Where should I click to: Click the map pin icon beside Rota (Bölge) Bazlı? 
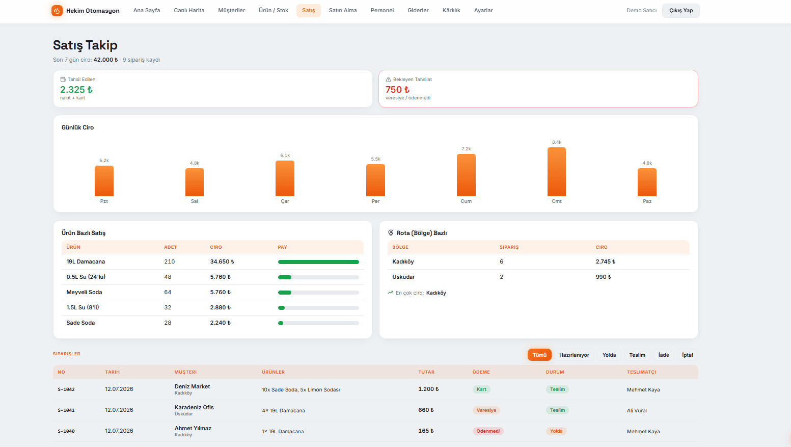coord(391,232)
